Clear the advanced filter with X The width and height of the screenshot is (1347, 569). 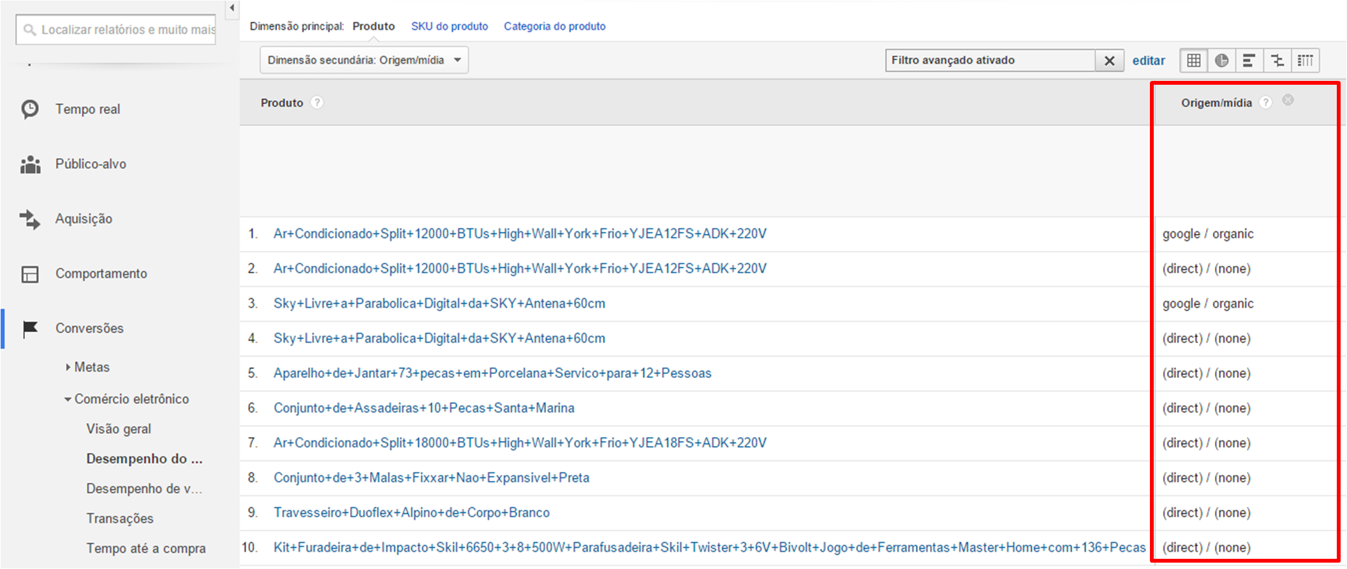click(x=1110, y=61)
